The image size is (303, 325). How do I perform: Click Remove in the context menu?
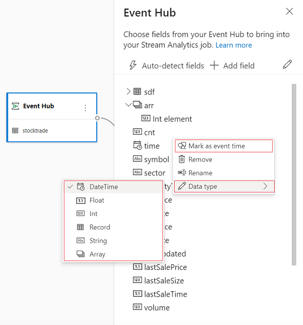coord(224,159)
